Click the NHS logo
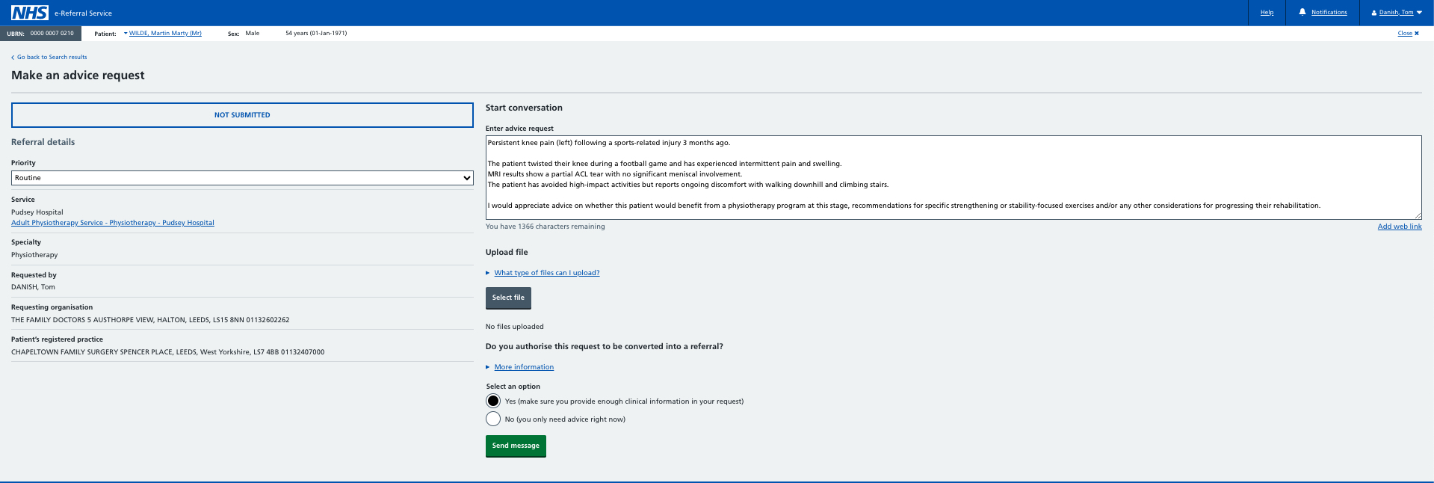 (30, 13)
